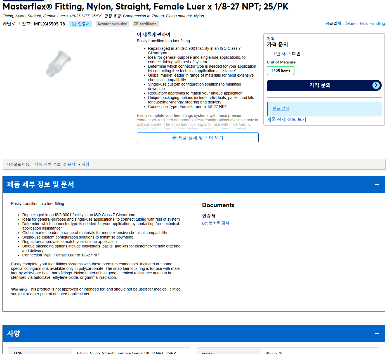Click the bold Warning: text
Viewport: 387px width, 354px height.
[x=19, y=289]
